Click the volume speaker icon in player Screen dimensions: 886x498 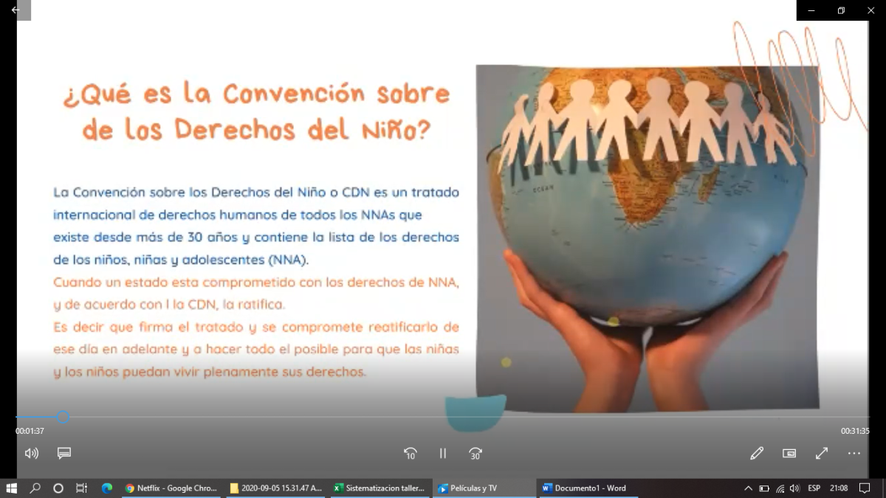pyautogui.click(x=31, y=453)
